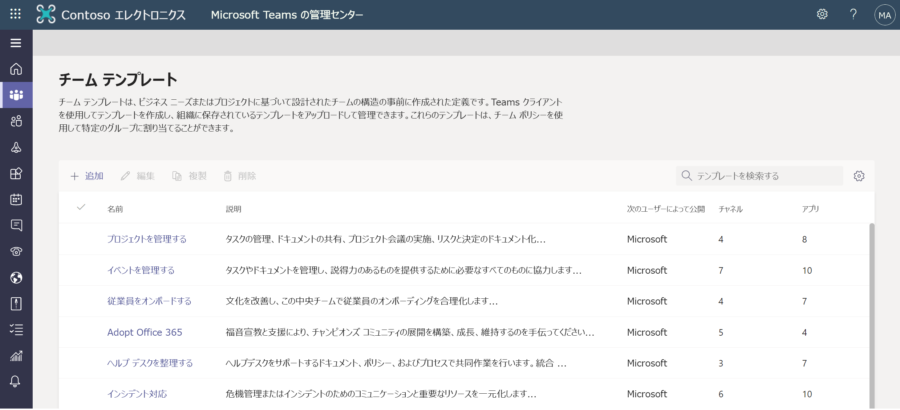Select the Analytics icon in sidebar
Image resolution: width=900 pixels, height=410 pixels.
[x=16, y=355]
